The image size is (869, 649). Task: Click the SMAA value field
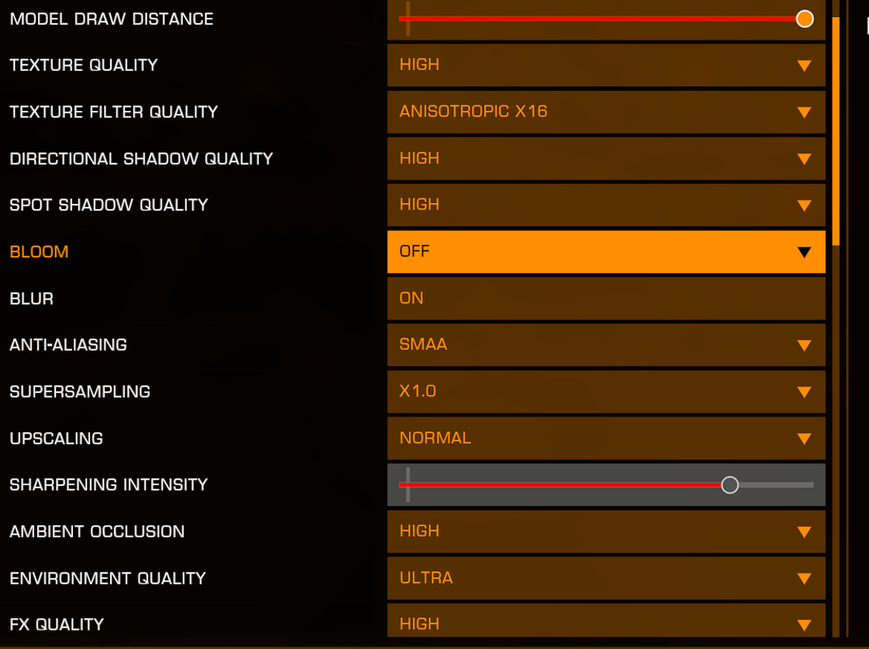pyautogui.click(x=606, y=345)
